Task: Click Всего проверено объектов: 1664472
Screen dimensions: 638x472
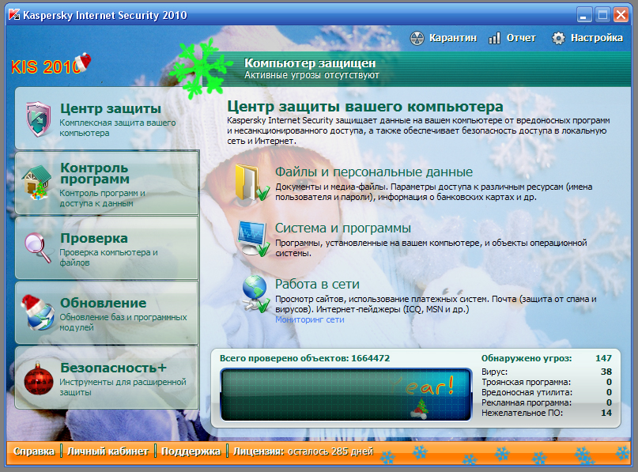Action: [x=304, y=358]
